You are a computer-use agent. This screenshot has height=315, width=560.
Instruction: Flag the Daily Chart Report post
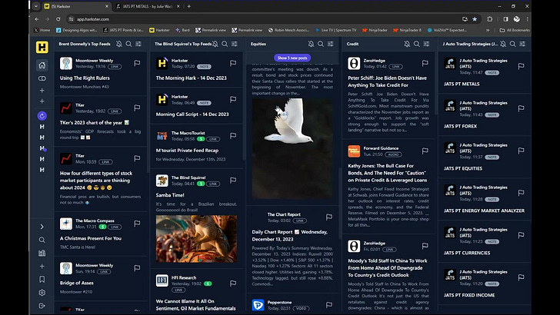click(x=329, y=217)
